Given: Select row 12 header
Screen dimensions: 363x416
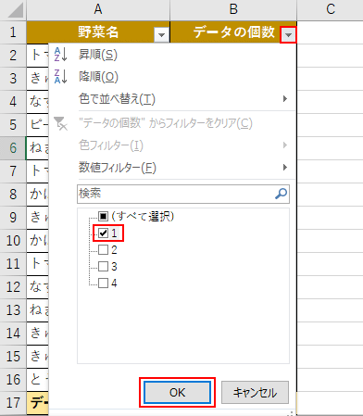Looking at the screenshot, I should pos(13,287).
